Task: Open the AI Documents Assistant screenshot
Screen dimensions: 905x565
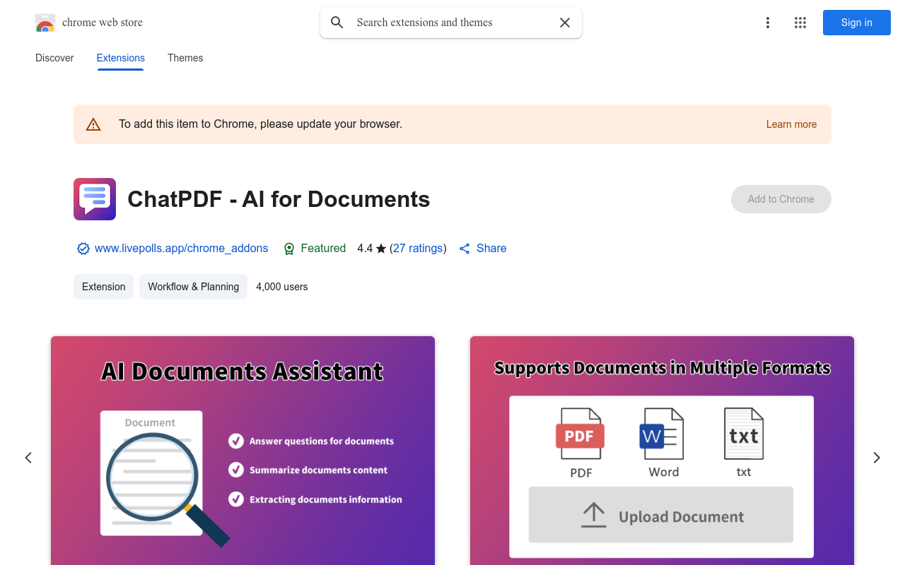Action: pos(243,451)
